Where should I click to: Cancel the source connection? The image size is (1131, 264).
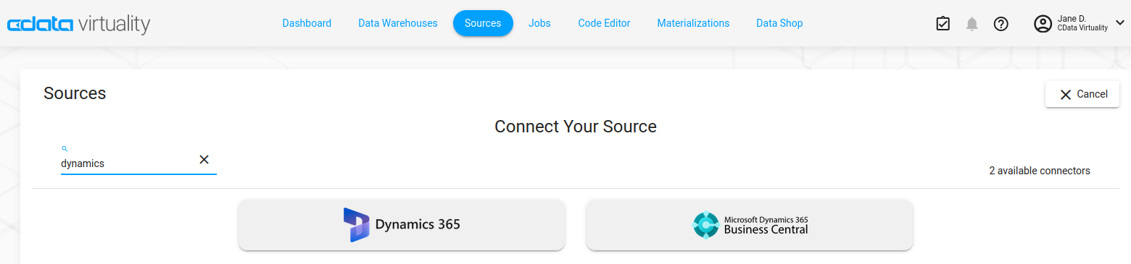tap(1082, 94)
